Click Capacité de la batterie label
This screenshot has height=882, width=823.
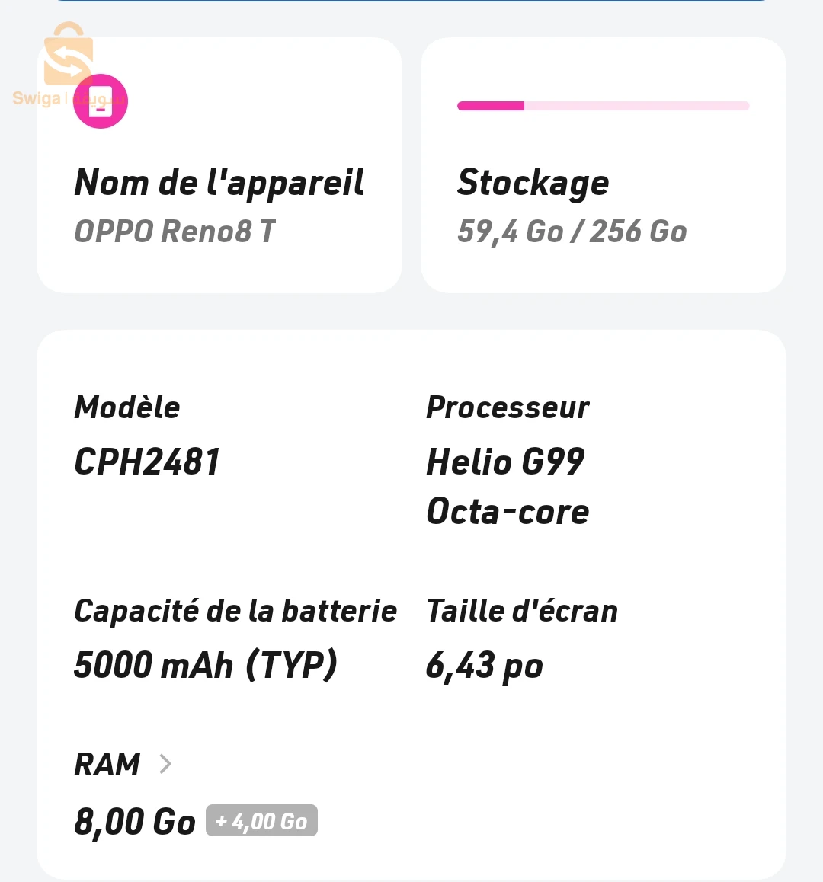235,611
